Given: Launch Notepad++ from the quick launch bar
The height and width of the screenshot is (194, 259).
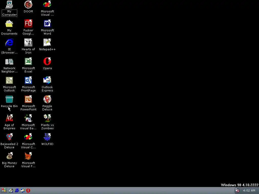Looking at the screenshot, I should click(x=11, y=190).
